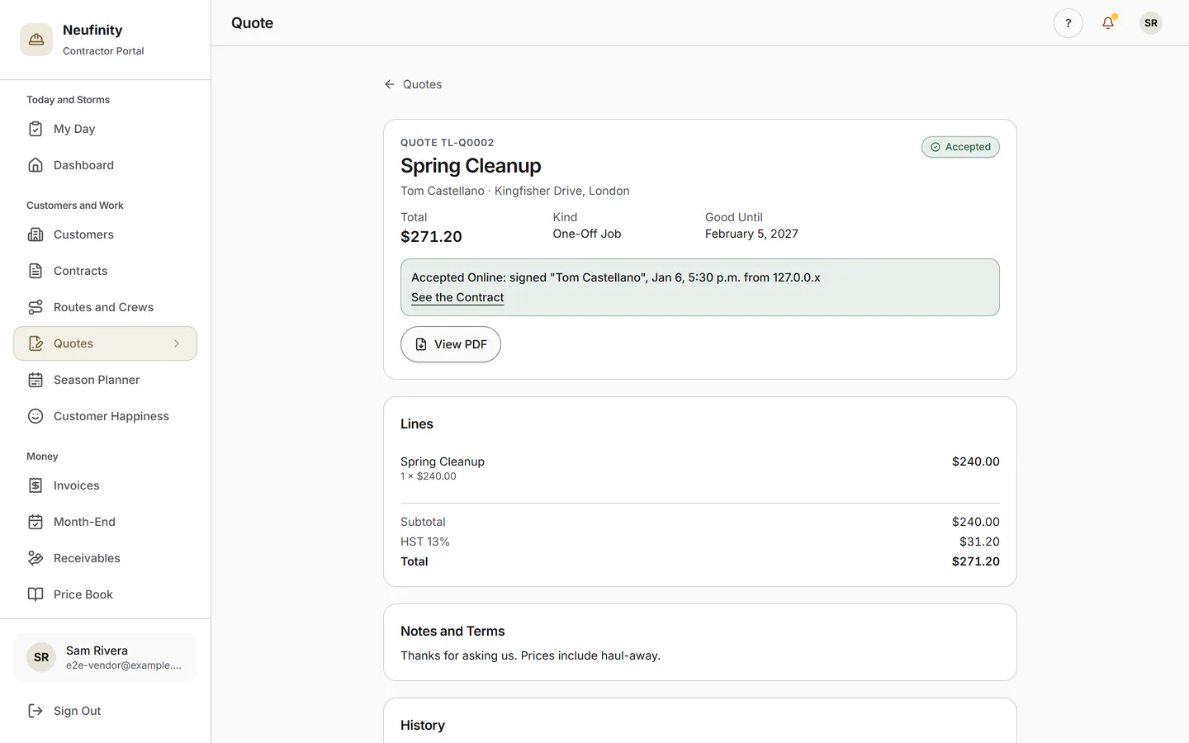Image resolution: width=1189 pixels, height=743 pixels.
Task: Open Invoices in Money section
Action: 105,485
